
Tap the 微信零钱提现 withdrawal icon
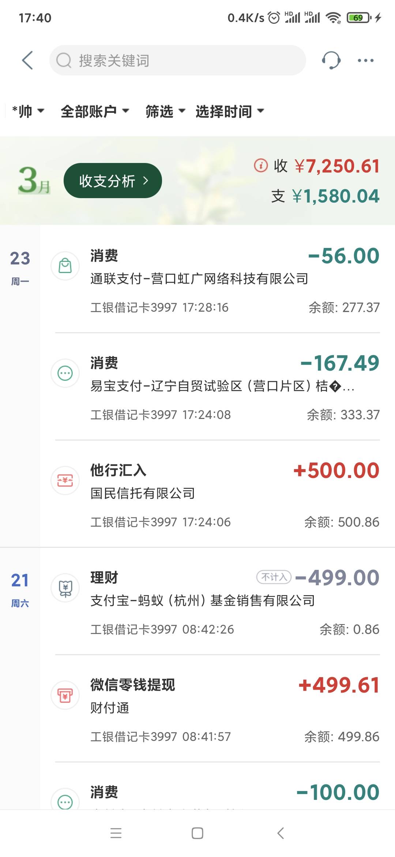coord(65,695)
